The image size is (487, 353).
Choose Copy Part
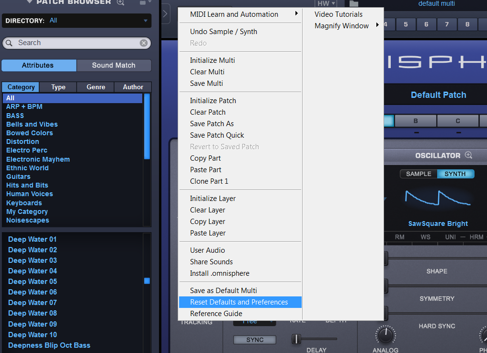240,158
